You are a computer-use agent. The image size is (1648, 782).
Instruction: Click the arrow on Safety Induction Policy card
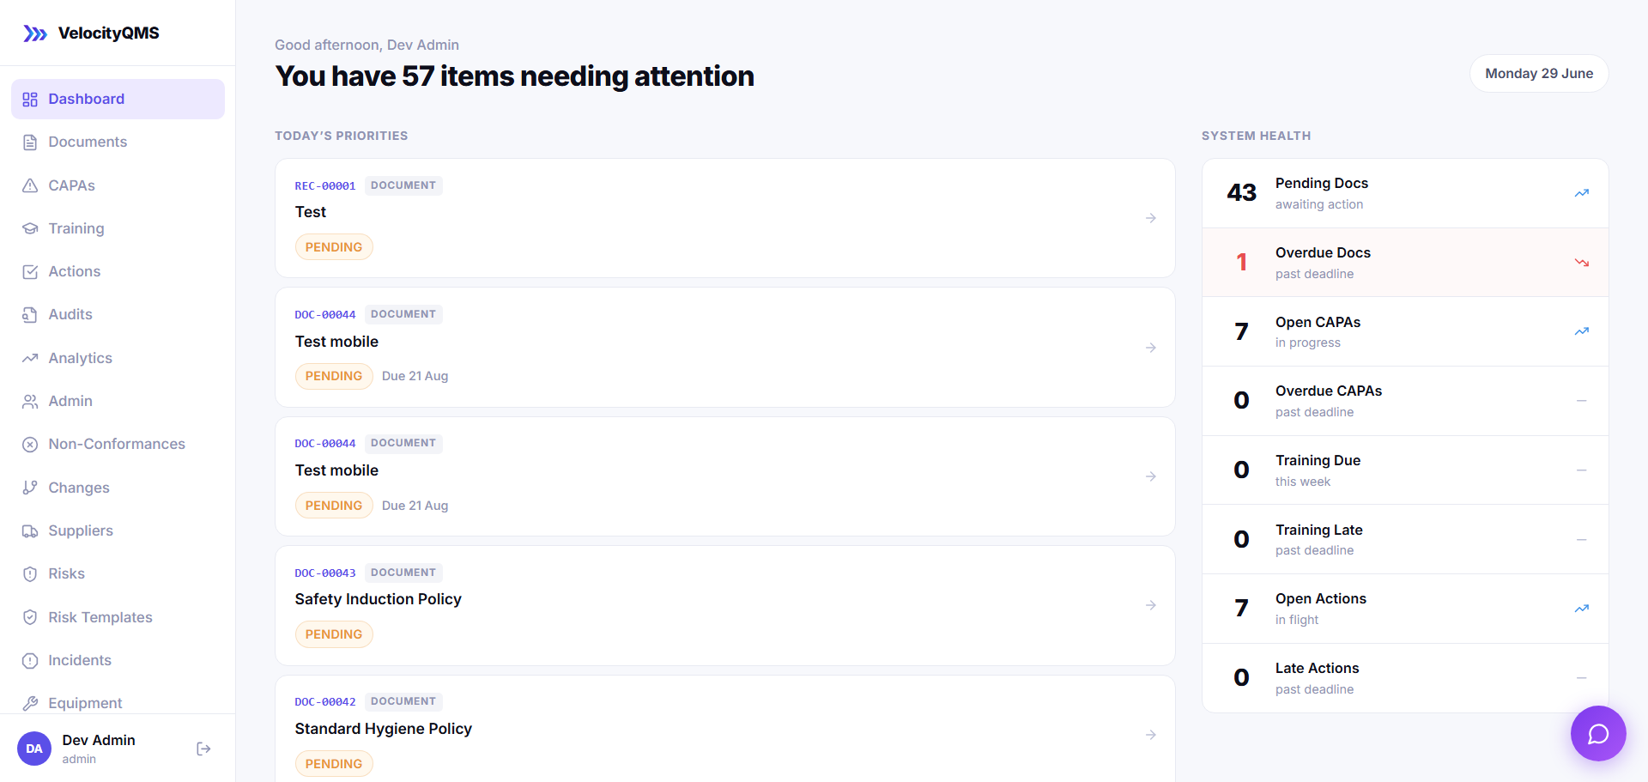(1151, 605)
